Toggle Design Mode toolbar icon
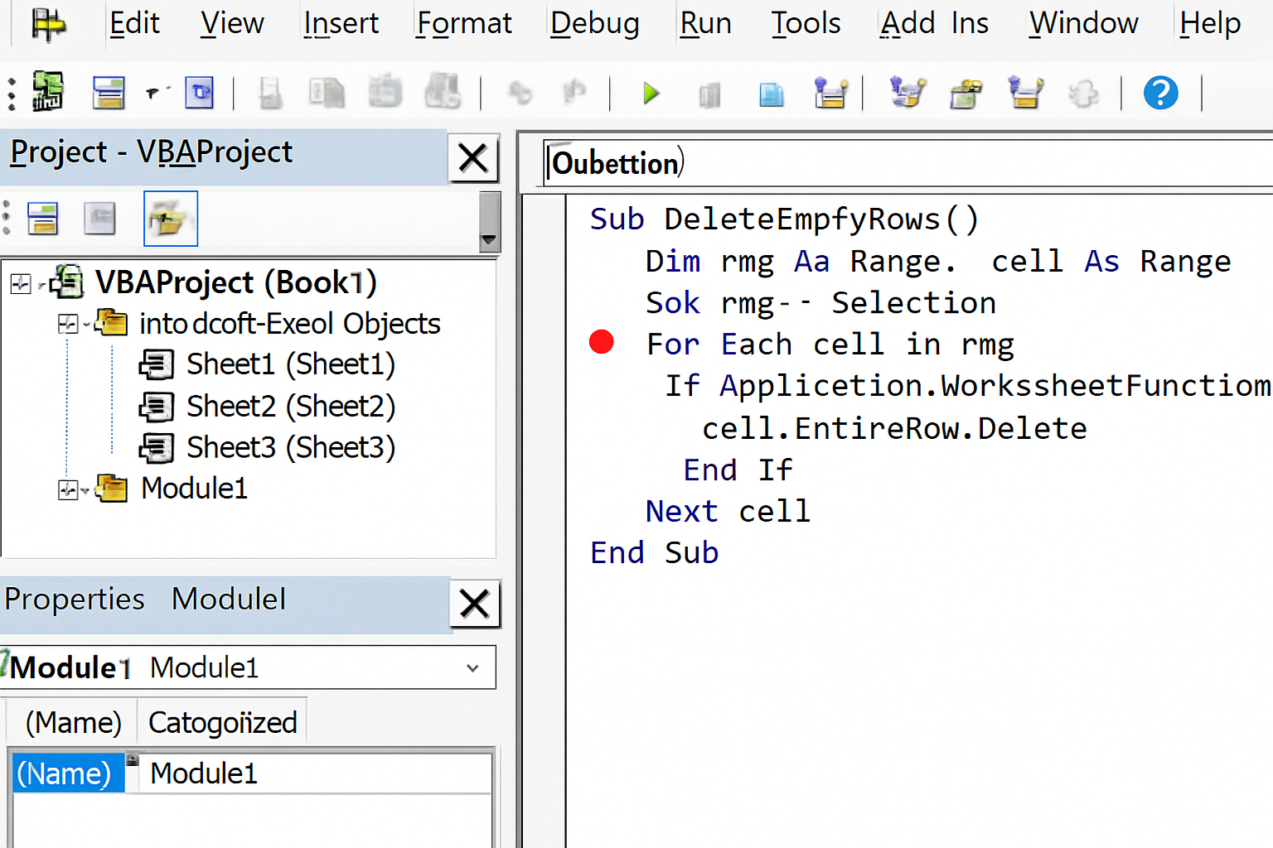This screenshot has width=1273, height=848. (830, 92)
